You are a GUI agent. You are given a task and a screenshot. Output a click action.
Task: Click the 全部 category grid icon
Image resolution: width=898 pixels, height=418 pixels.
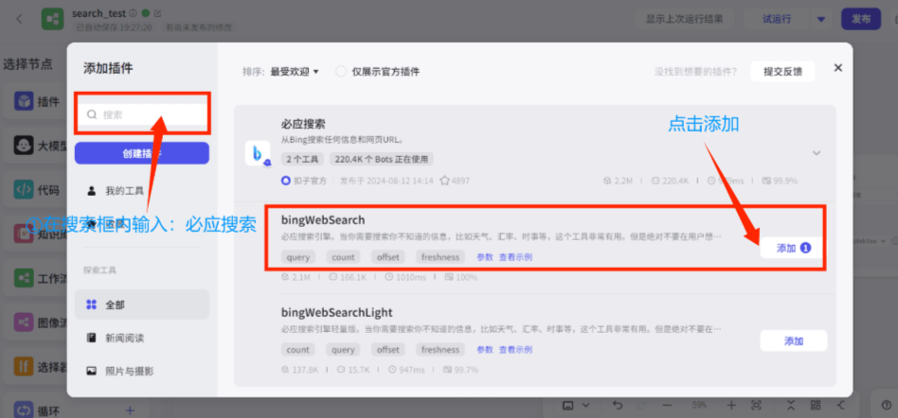(92, 305)
